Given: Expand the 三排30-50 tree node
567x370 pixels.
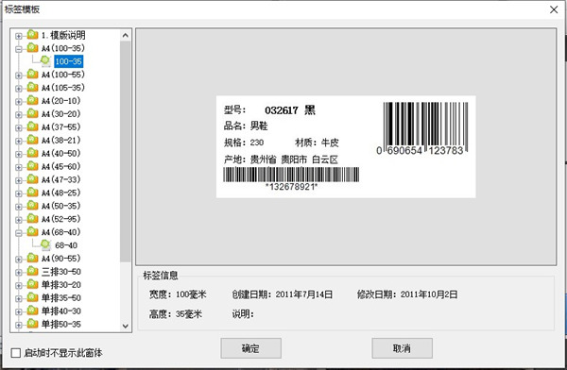Looking at the screenshot, I should coord(19,272).
